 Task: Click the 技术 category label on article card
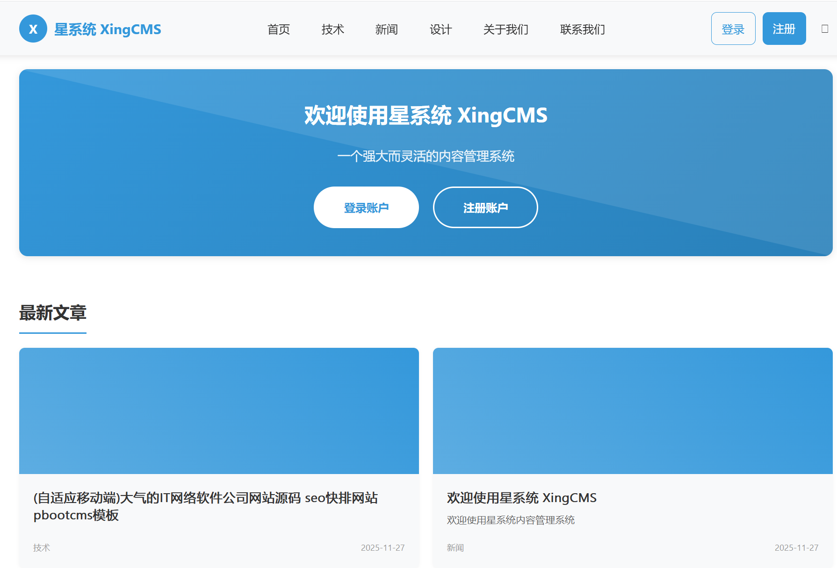(42, 547)
